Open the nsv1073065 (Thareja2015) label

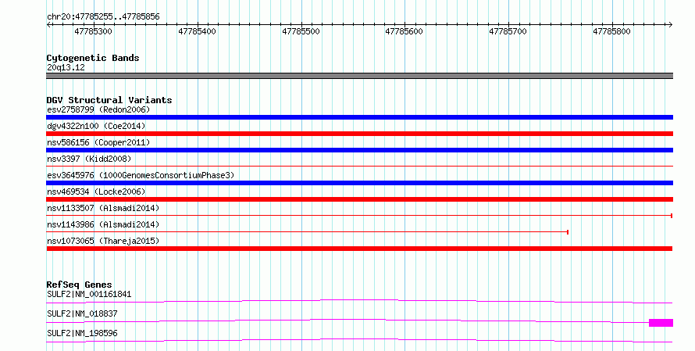[x=103, y=241]
